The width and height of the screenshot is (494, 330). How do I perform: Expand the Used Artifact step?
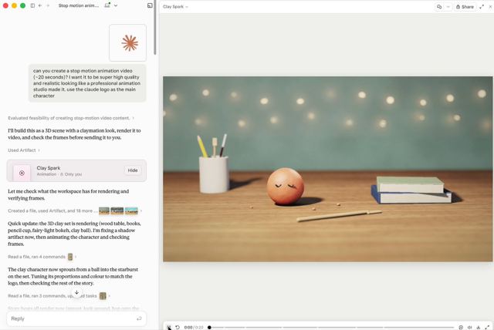pos(24,150)
